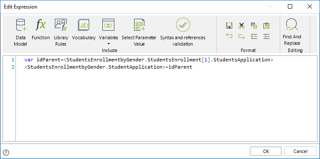Click 'idParent' at end of line 2
The image size is (320, 159).
180,67
